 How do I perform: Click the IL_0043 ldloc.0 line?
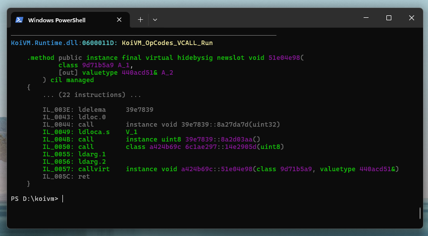(74, 117)
